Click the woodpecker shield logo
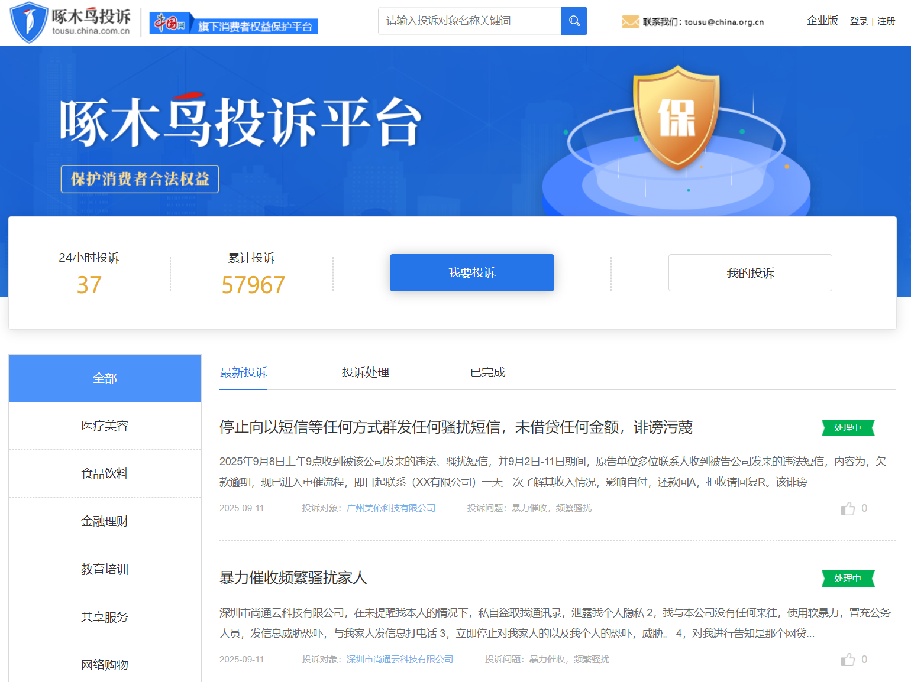Image resolution: width=911 pixels, height=682 pixels. pos(28,22)
